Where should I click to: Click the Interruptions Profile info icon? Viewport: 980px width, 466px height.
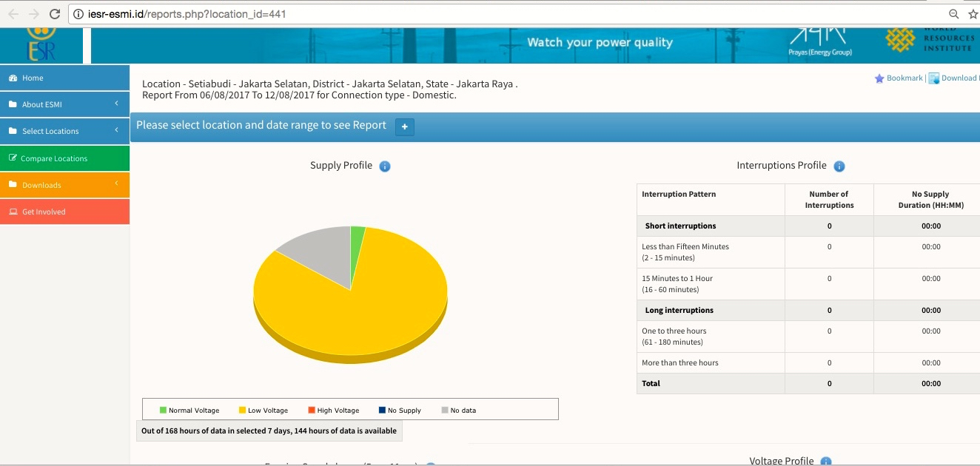[x=839, y=166]
